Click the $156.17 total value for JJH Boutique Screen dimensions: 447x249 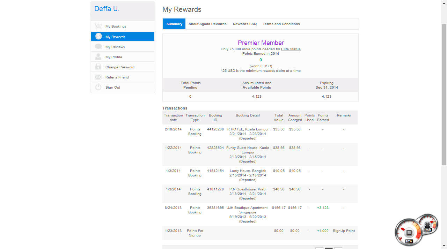point(279,207)
